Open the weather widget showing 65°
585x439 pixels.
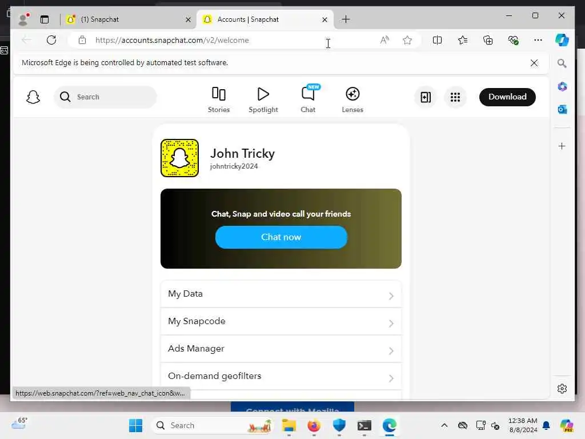point(19,424)
